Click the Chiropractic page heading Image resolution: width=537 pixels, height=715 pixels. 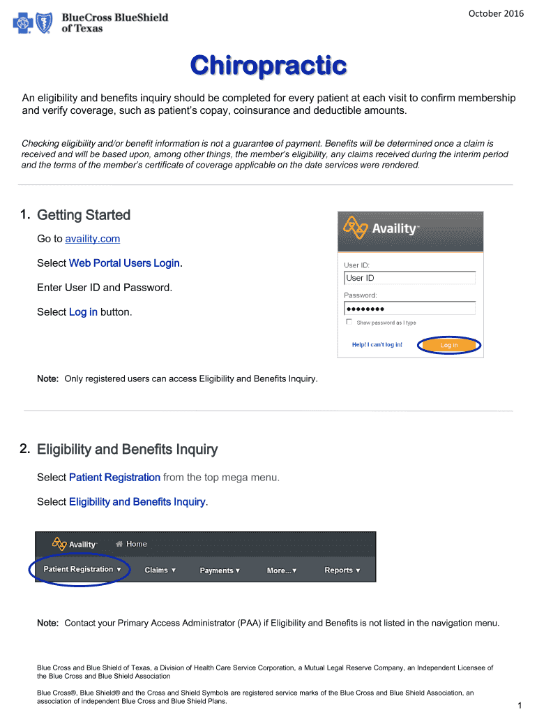(x=268, y=66)
